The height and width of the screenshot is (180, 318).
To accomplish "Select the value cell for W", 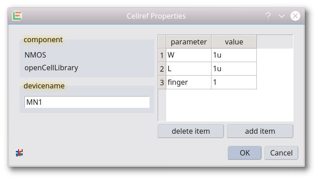I will click(234, 55).
